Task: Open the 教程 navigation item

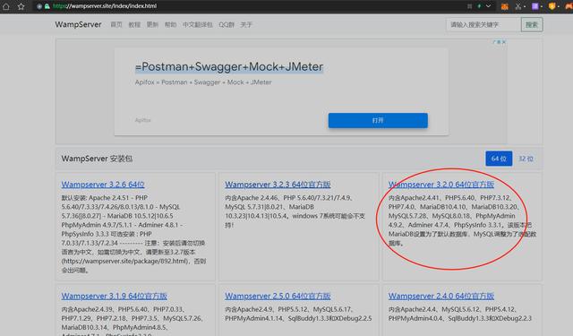Action: point(134,24)
